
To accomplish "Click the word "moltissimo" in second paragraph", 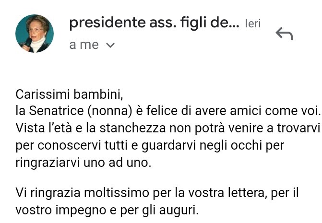I will click(x=117, y=193).
